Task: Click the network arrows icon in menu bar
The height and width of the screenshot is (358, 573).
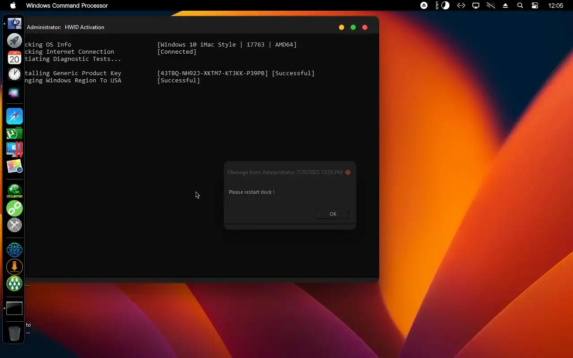Action: [x=461, y=5]
